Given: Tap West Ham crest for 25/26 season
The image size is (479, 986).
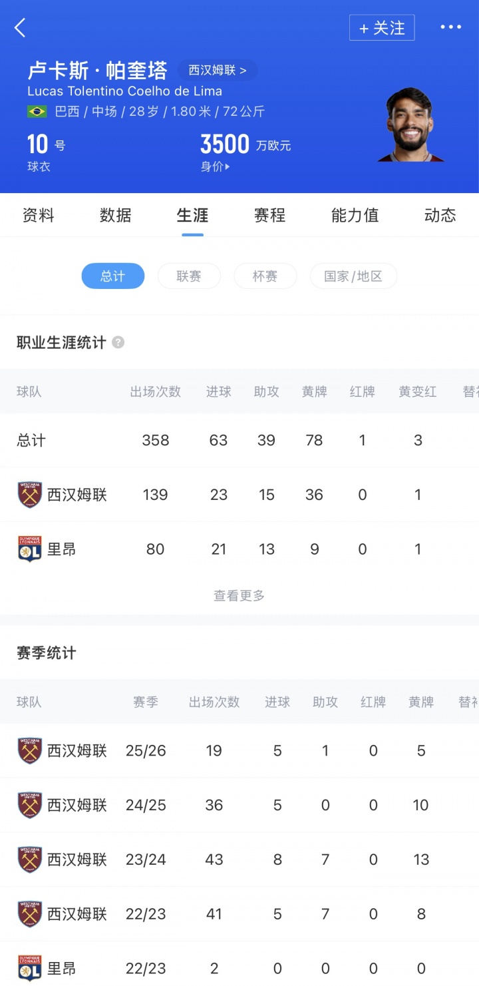Looking at the screenshot, I should [x=30, y=751].
